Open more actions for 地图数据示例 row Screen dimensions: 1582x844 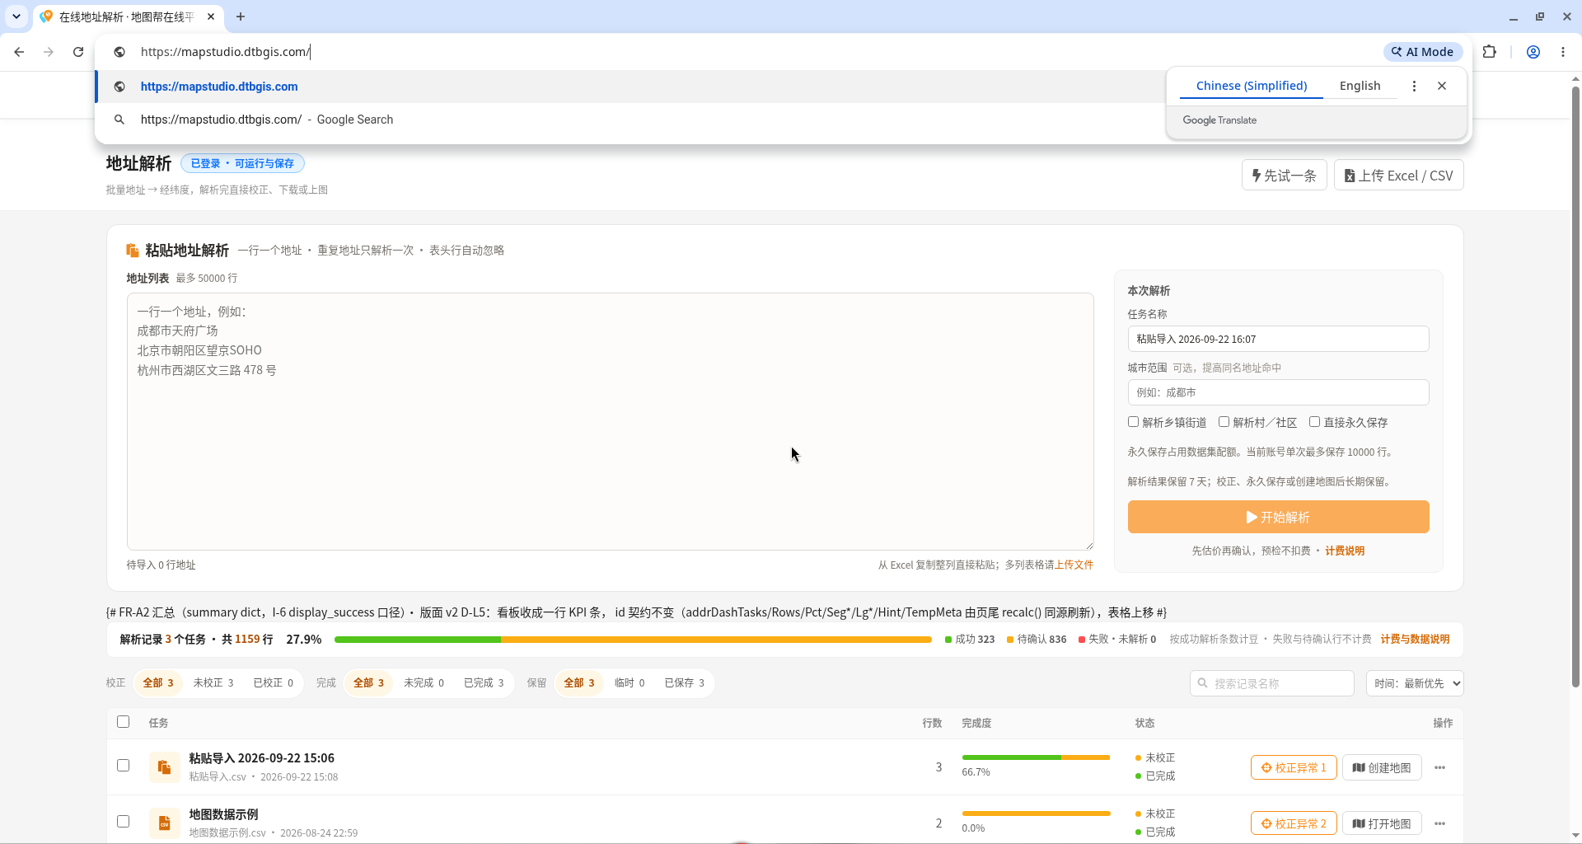1439,823
